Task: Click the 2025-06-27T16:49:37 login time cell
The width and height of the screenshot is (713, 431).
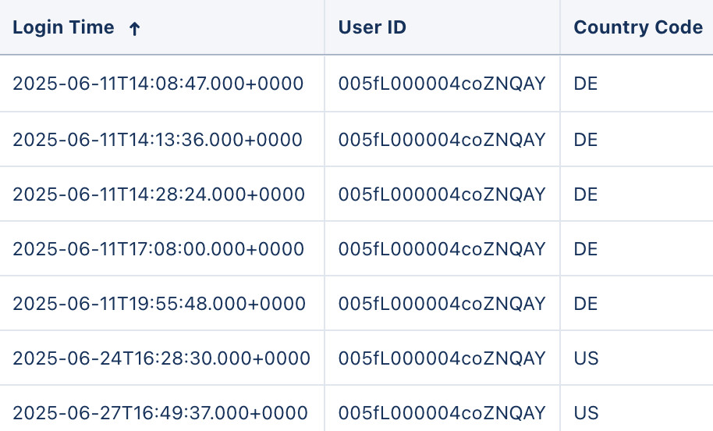Action: [160, 412]
